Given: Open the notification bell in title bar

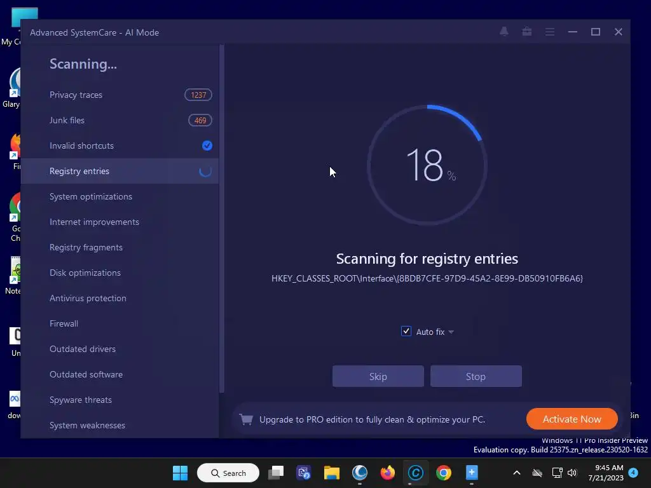Looking at the screenshot, I should coord(504,32).
